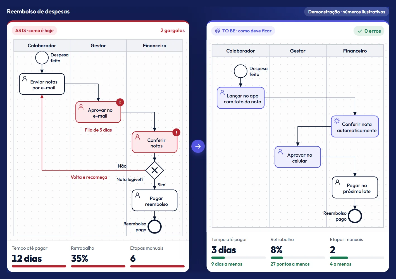The width and height of the screenshot is (396, 279).
Task: Click the Volta e recomeça annotation
Action: (x=89, y=177)
